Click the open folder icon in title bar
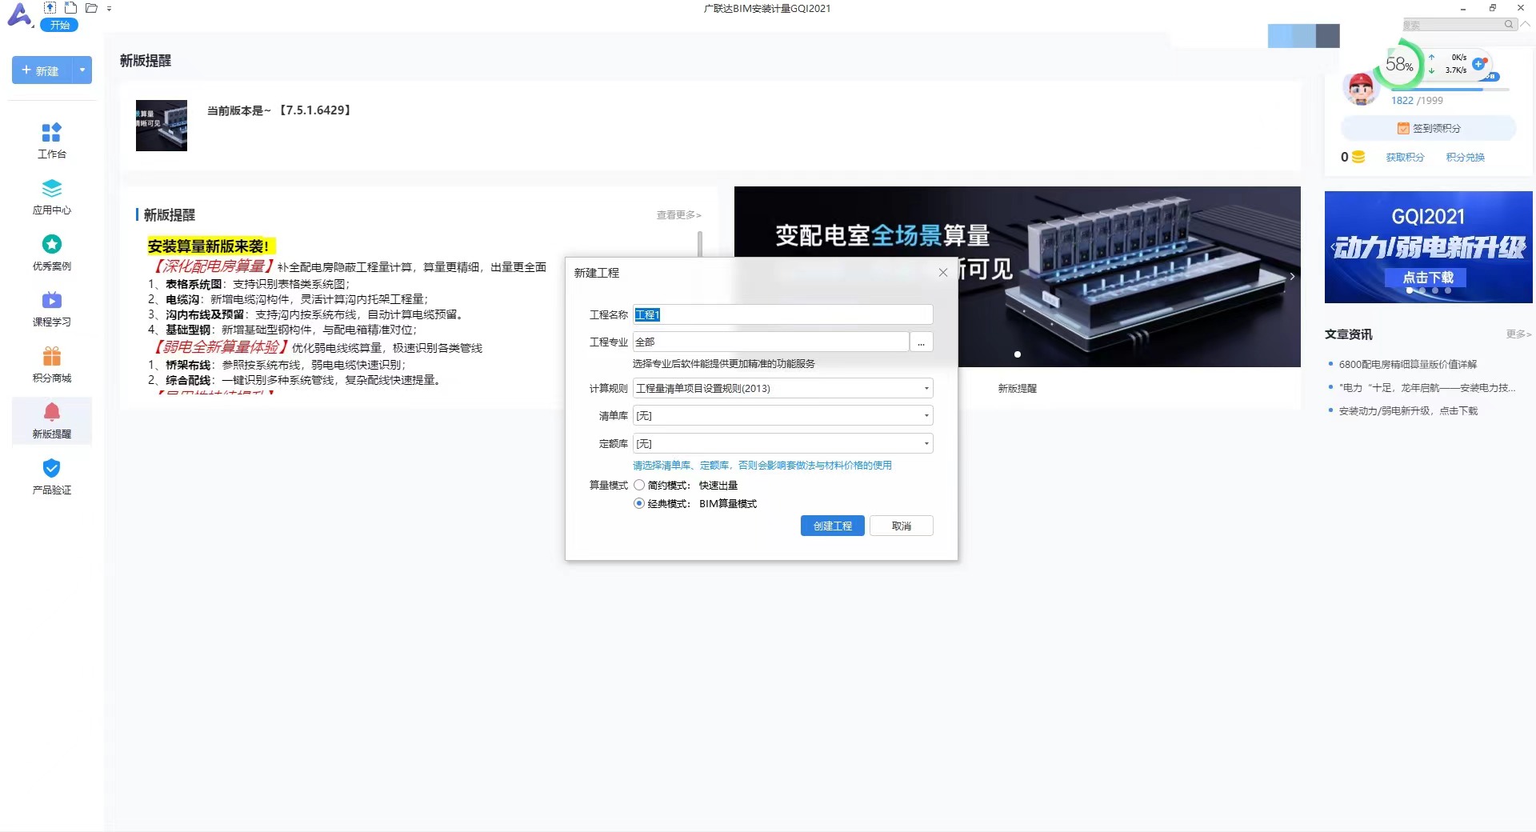Image resolution: width=1536 pixels, height=832 pixels. tap(91, 8)
